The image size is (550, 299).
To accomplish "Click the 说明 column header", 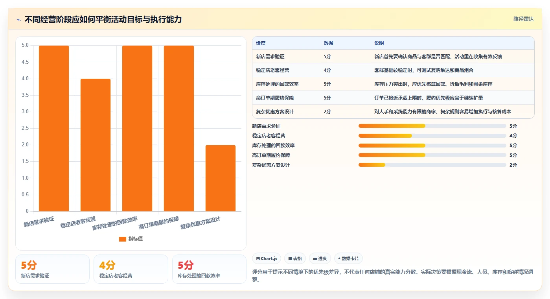I will click(x=379, y=43).
